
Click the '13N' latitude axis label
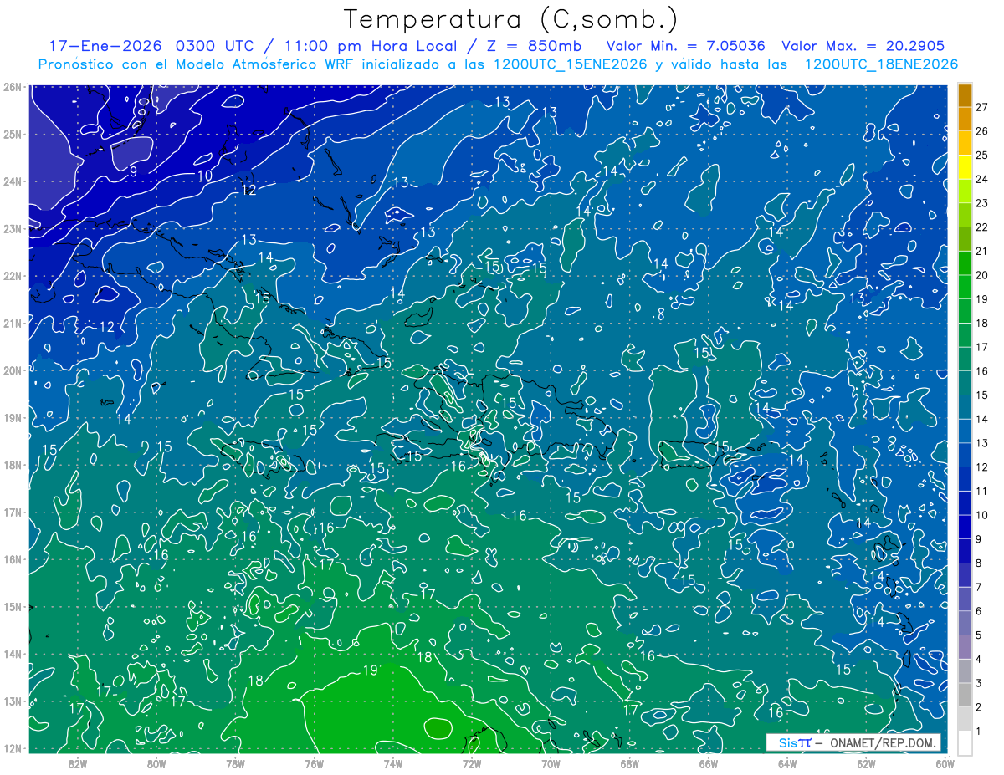13,701
